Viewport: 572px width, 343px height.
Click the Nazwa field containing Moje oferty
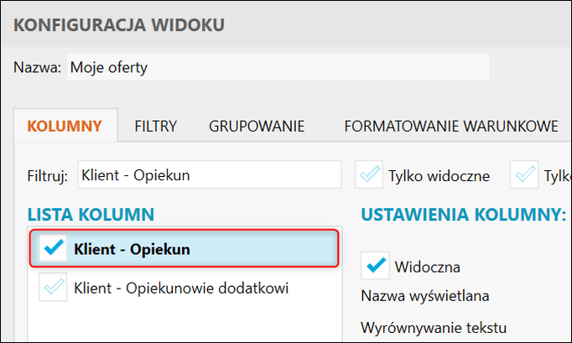(277, 67)
